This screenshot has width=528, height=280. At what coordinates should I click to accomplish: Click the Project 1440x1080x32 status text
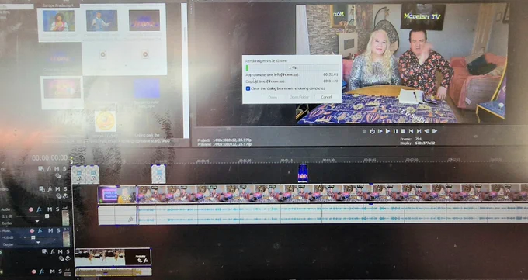point(224,140)
